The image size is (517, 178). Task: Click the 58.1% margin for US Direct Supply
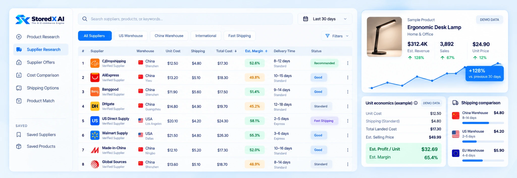[254, 121]
